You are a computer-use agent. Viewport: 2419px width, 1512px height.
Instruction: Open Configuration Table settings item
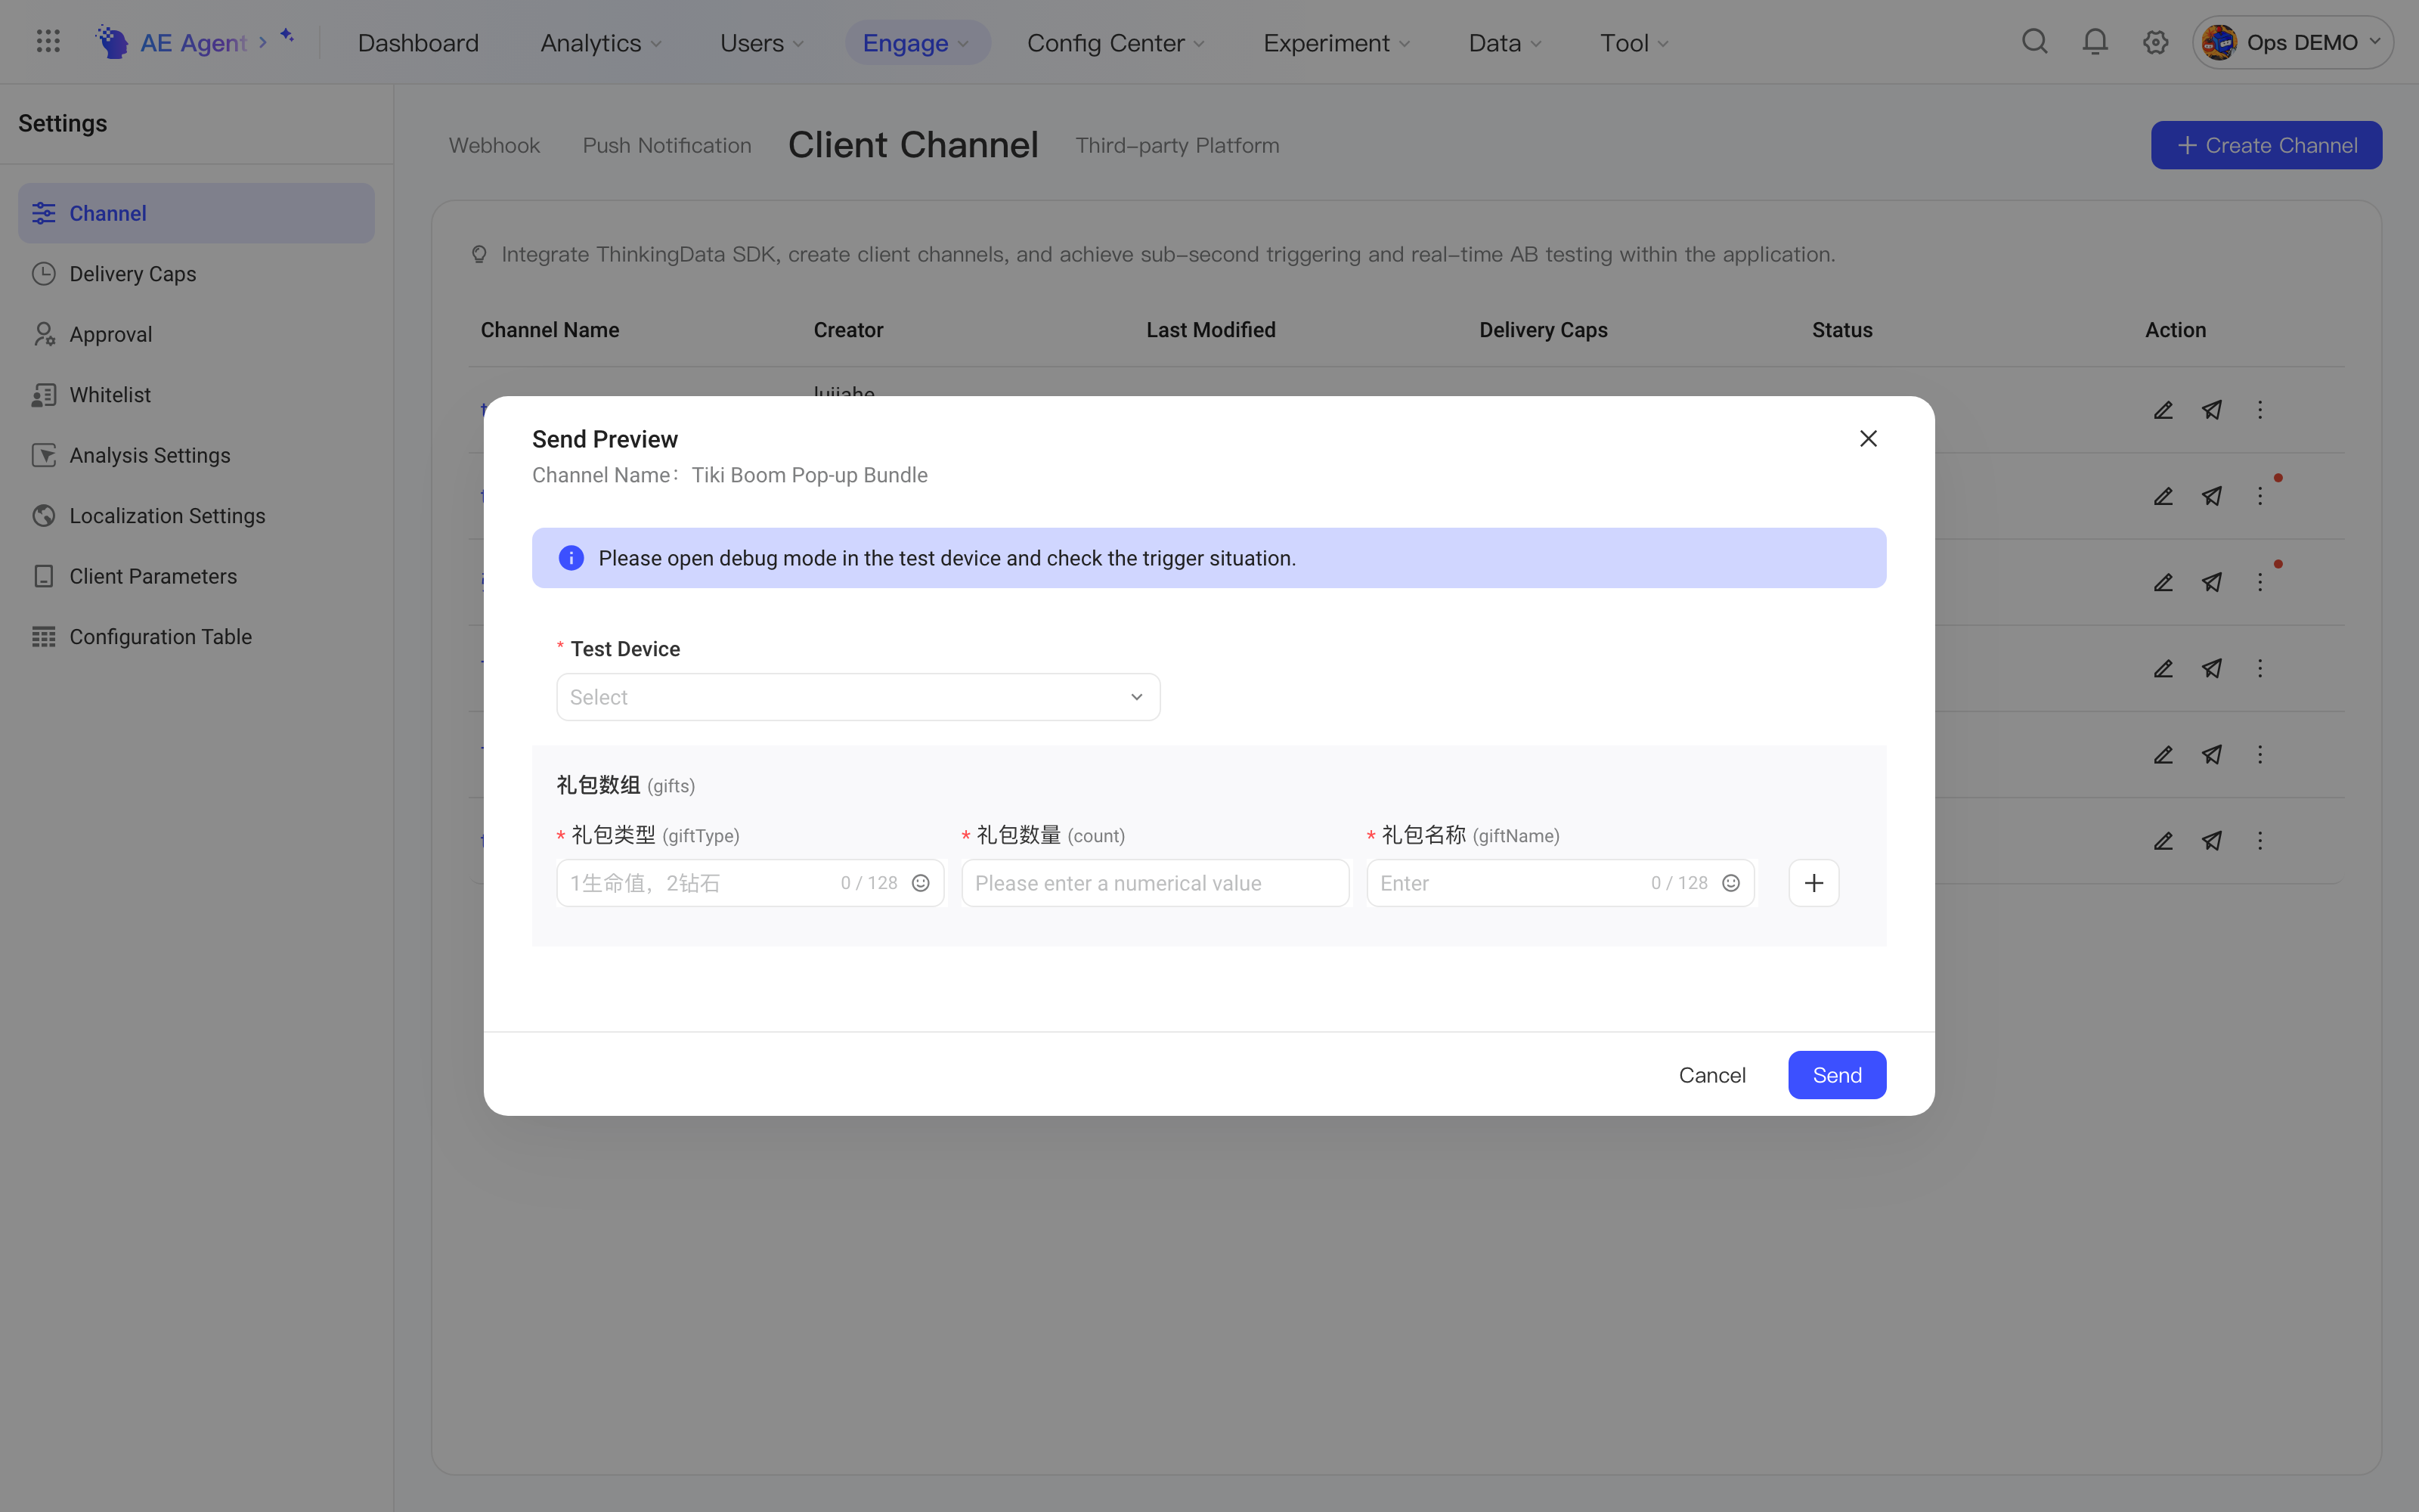[x=196, y=637]
